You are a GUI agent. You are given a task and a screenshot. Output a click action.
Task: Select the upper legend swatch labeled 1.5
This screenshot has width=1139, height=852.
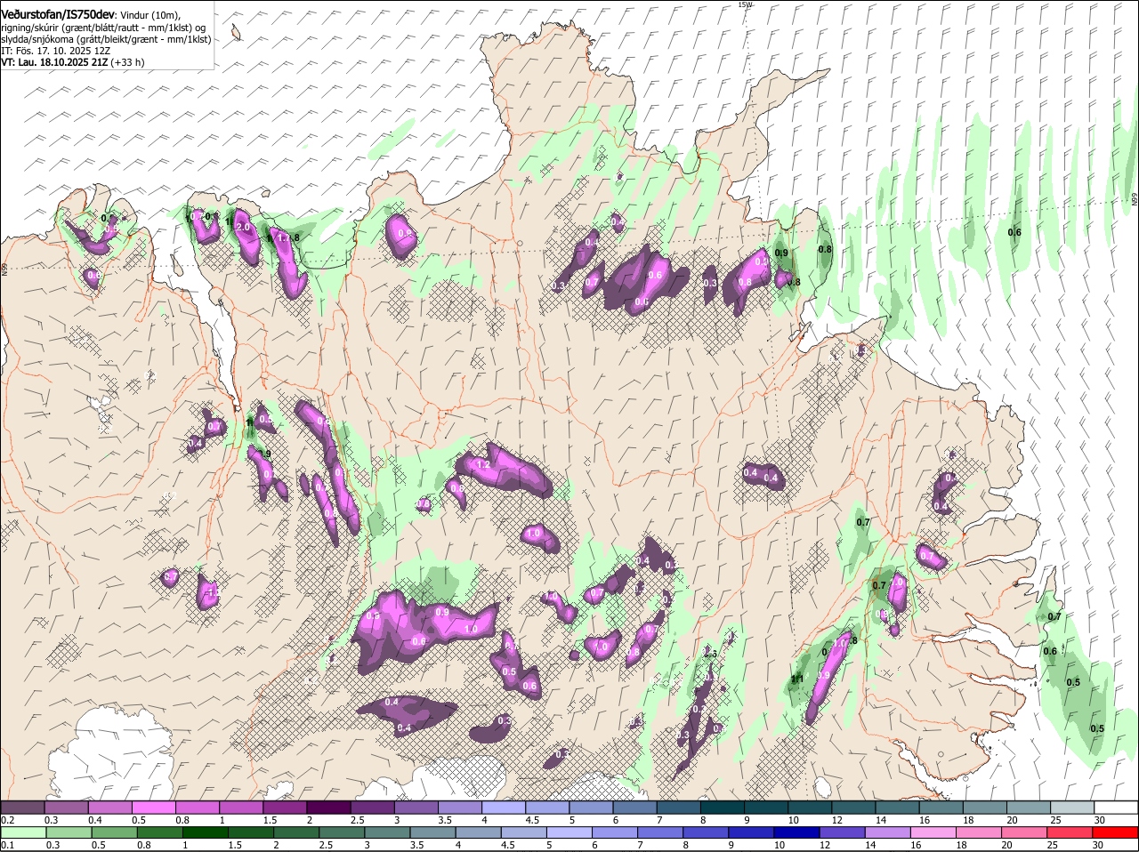pyautogui.click(x=284, y=807)
